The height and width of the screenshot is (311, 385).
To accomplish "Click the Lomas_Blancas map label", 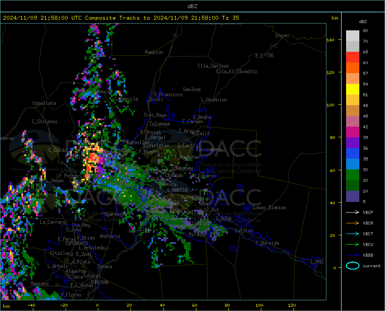I will [269, 207].
